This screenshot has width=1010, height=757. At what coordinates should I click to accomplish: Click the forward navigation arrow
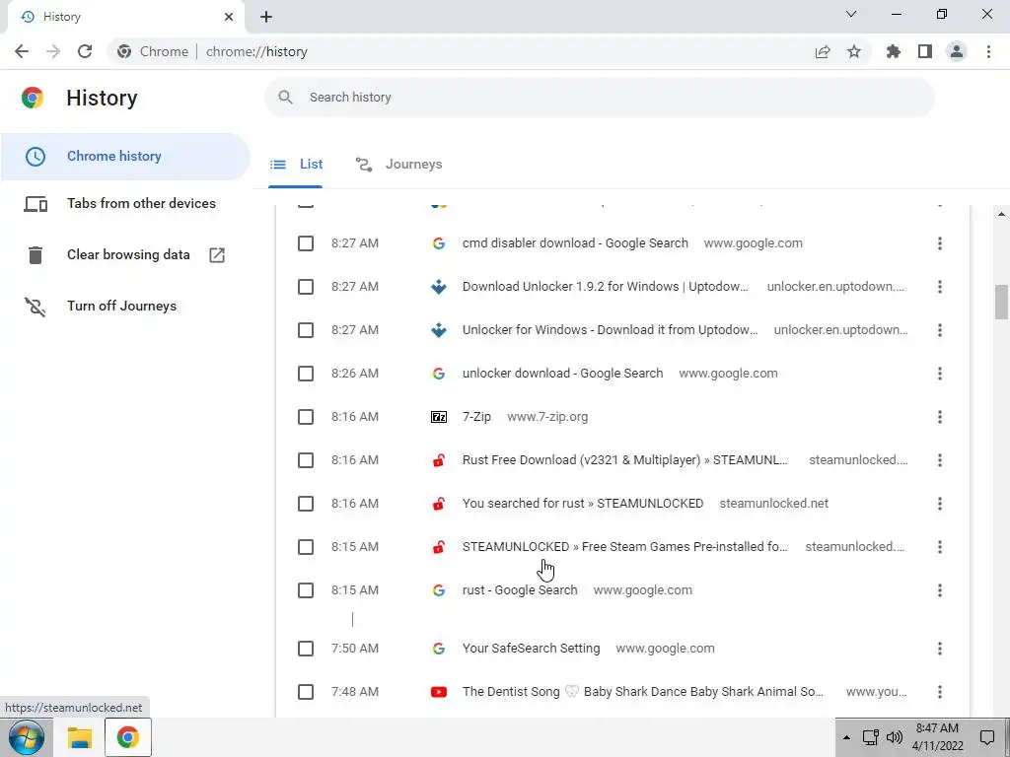point(53,51)
